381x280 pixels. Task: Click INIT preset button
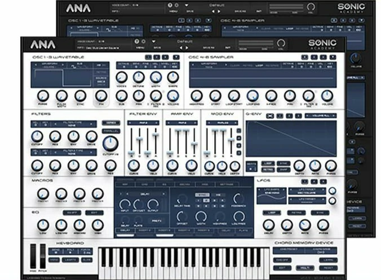coord(228,48)
